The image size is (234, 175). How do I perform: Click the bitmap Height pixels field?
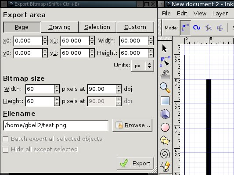40,101
